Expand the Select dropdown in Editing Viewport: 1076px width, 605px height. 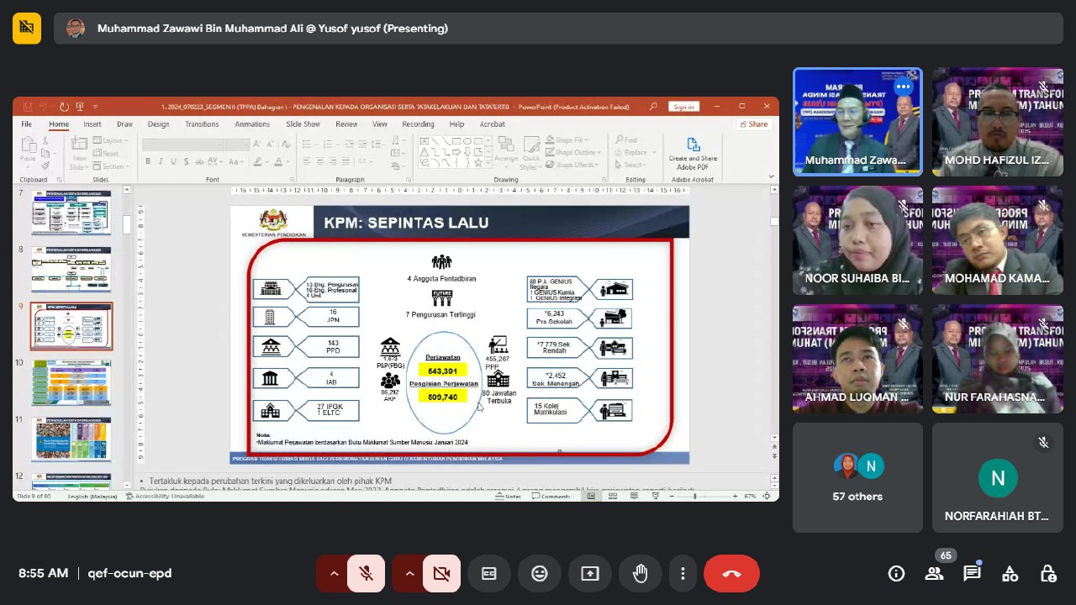point(630,166)
